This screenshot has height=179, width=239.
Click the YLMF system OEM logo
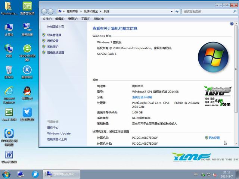coord(218,96)
